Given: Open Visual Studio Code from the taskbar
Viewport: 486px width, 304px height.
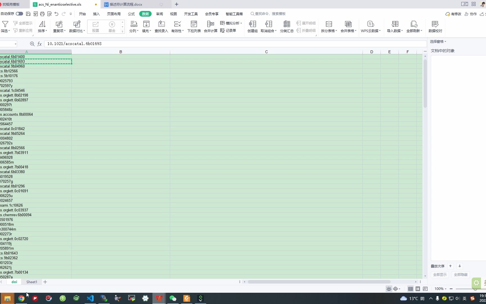Looking at the screenshot, I should point(90,298).
